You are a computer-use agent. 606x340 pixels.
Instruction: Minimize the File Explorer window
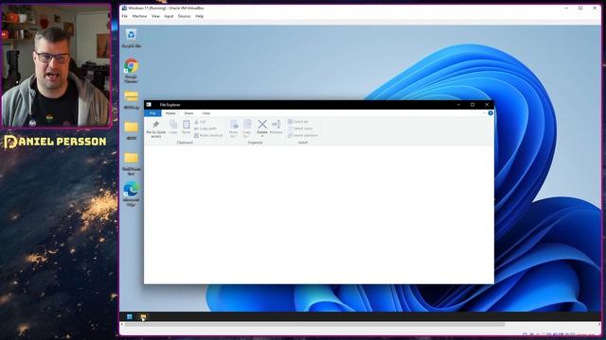(x=458, y=105)
